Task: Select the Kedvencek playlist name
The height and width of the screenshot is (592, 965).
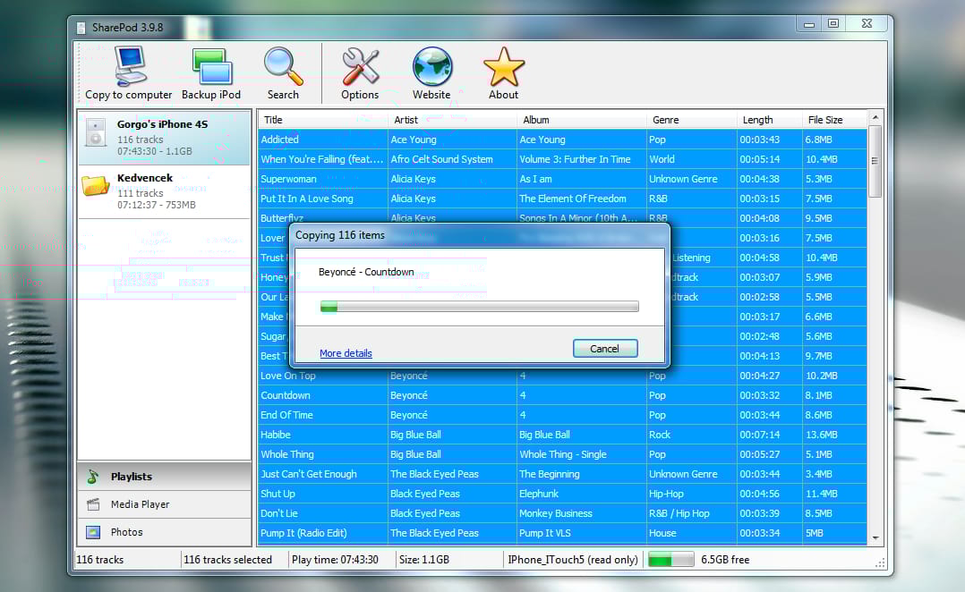Action: click(145, 178)
